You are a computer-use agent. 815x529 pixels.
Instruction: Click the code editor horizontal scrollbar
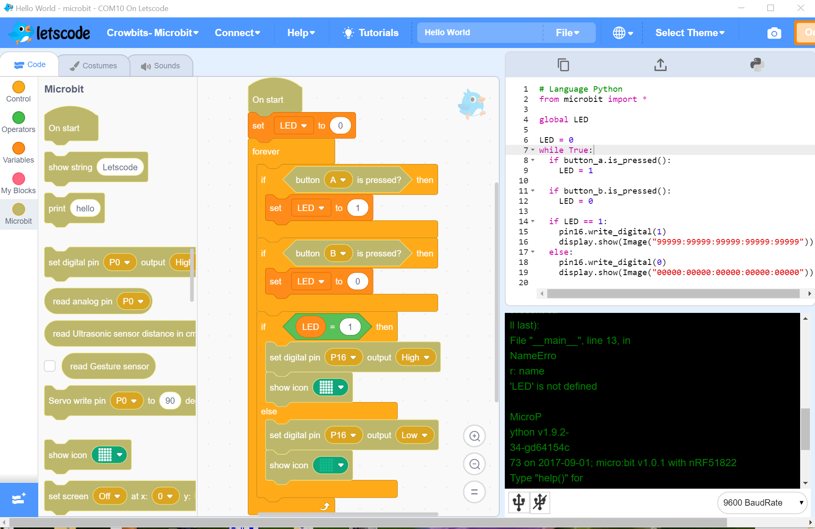673,293
